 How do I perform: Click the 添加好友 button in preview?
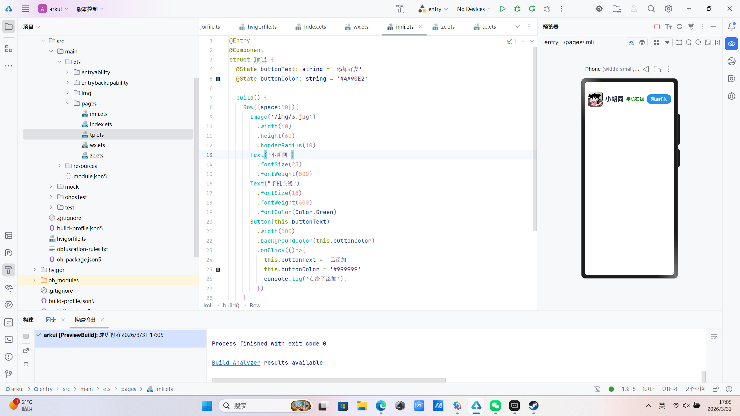(x=658, y=99)
